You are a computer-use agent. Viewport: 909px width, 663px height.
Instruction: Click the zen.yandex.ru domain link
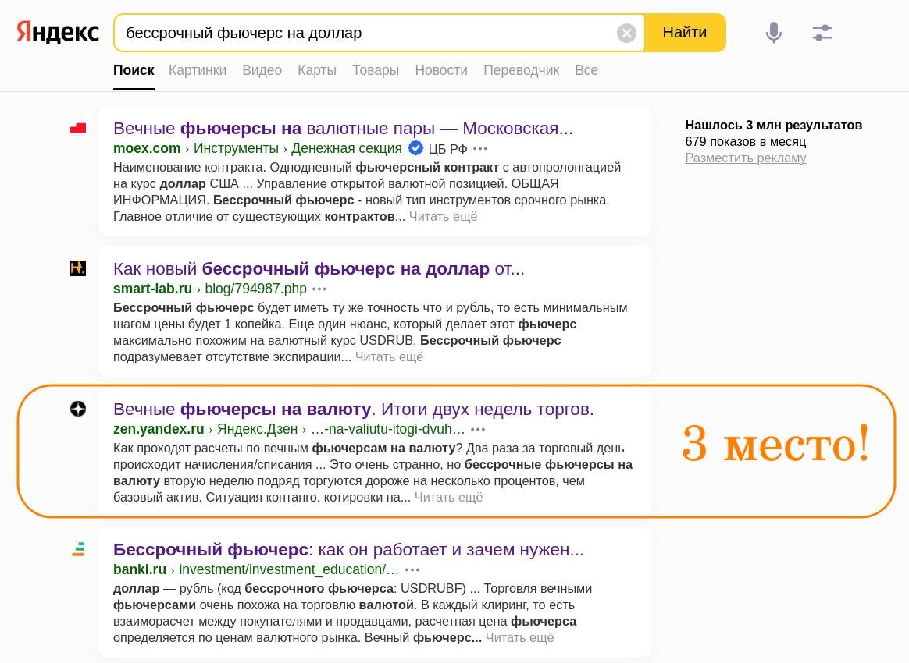point(159,429)
